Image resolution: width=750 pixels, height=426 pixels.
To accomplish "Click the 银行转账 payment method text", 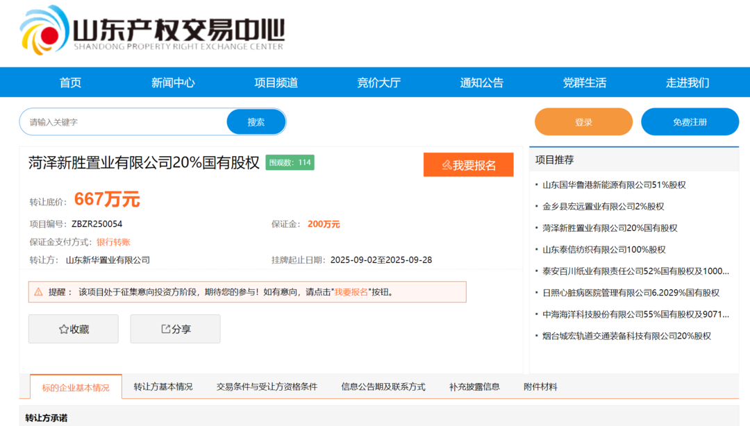I will [113, 242].
